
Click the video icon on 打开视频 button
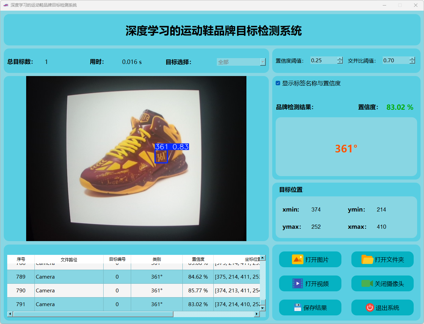[297, 283]
